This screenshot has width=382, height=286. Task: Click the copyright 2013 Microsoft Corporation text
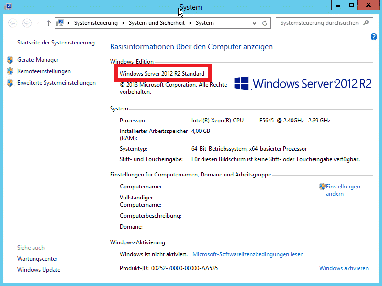pos(173,88)
